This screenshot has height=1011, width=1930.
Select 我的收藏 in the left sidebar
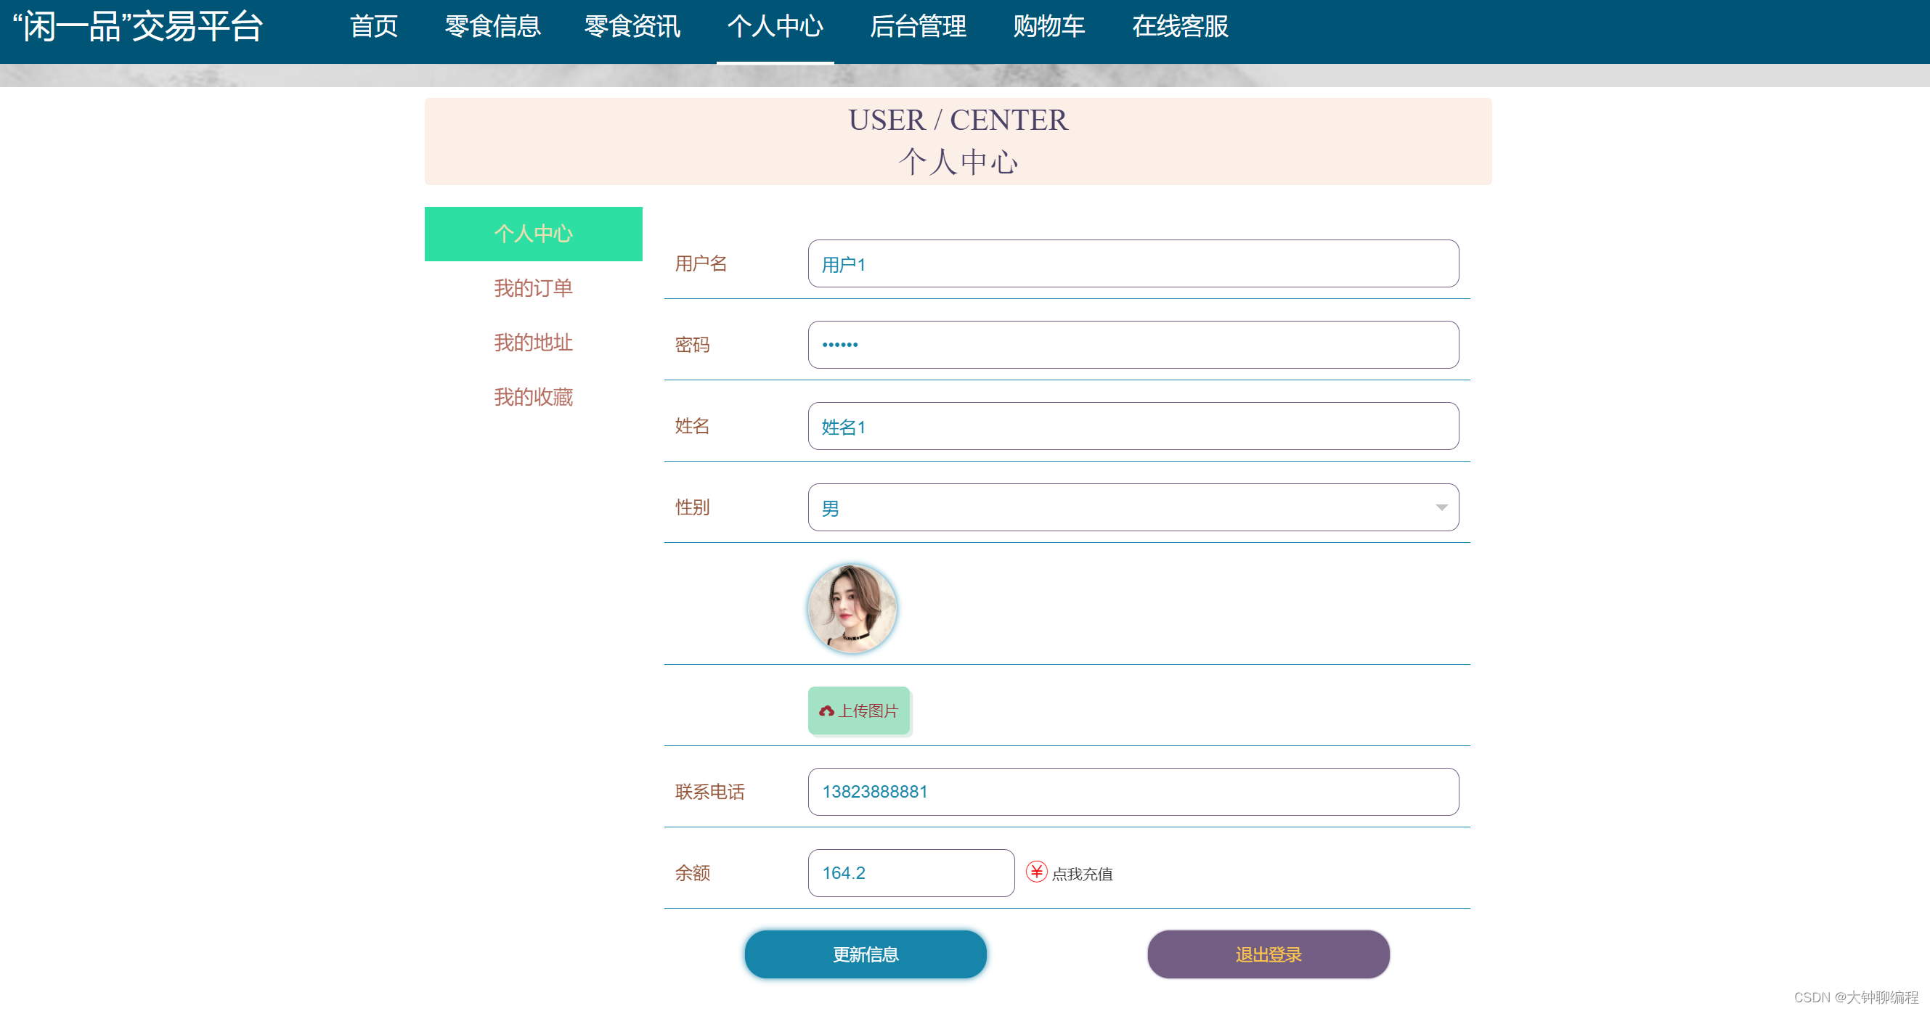(533, 397)
